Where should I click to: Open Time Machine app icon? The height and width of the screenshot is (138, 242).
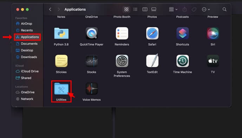click(182, 61)
